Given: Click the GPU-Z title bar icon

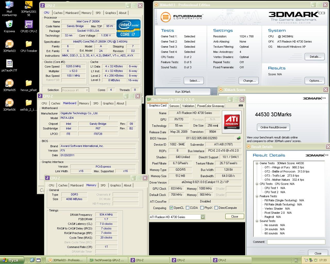Looking at the screenshot, I should tap(149, 100).
